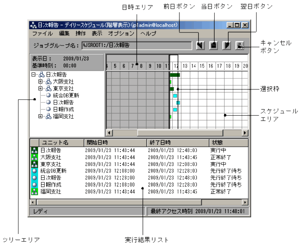Maximize the window
The width and height of the screenshot is (303, 247).
[237, 25]
